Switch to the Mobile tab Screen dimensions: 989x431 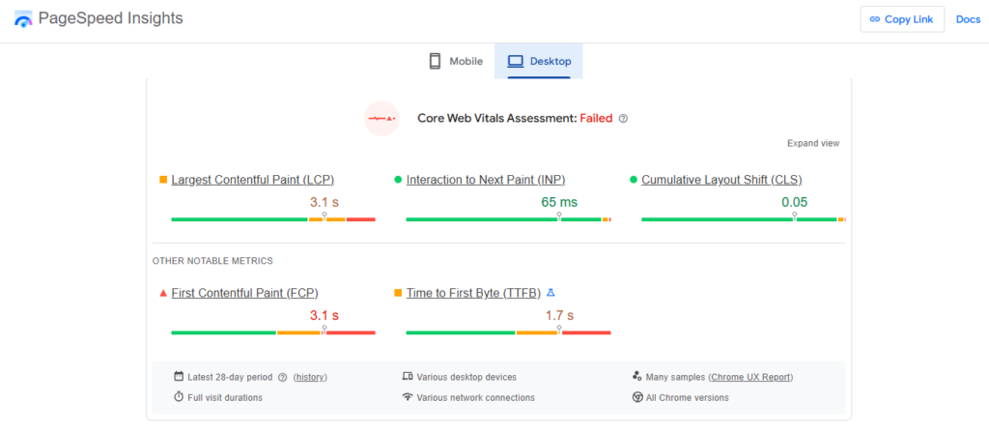455,62
